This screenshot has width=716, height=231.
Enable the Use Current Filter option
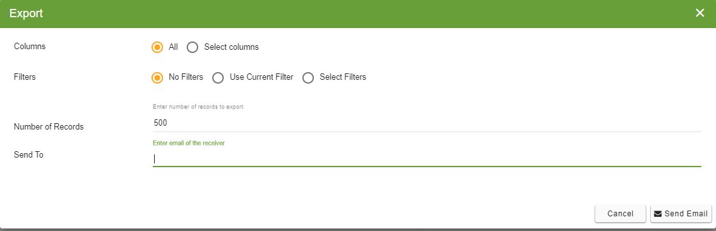pyautogui.click(x=218, y=77)
